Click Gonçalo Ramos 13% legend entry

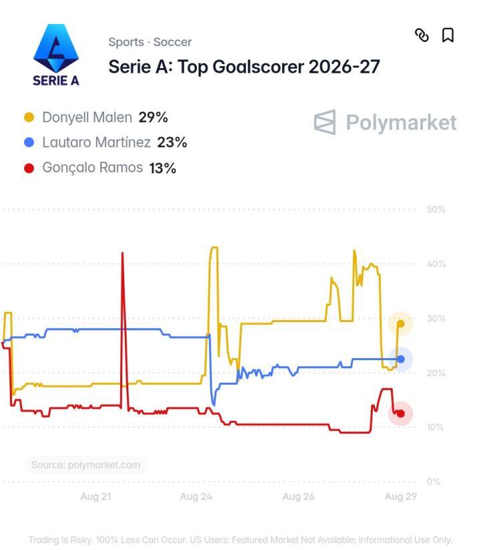point(100,168)
